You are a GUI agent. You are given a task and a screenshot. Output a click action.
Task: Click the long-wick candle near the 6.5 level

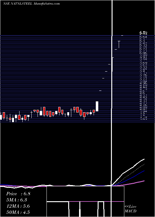click(x=119, y=44)
